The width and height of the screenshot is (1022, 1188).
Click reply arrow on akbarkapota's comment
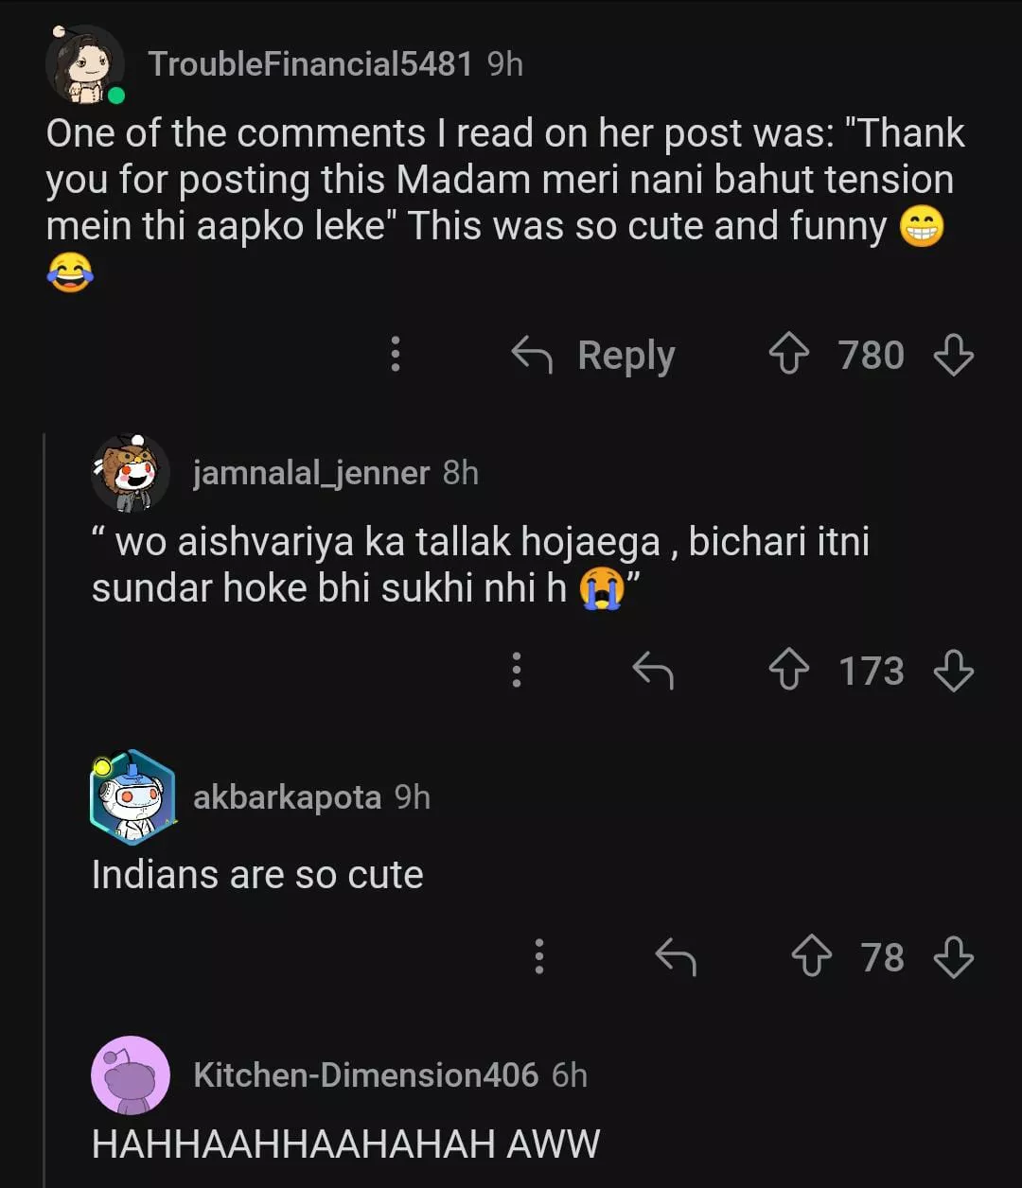[676, 957]
